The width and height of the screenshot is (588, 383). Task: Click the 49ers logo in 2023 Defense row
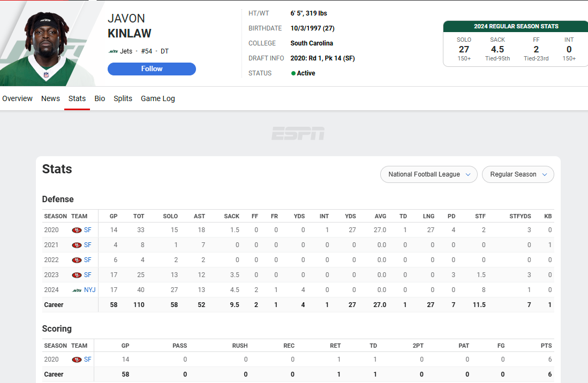pyautogui.click(x=77, y=275)
